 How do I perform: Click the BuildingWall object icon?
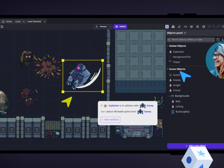pyautogui.click(x=173, y=112)
